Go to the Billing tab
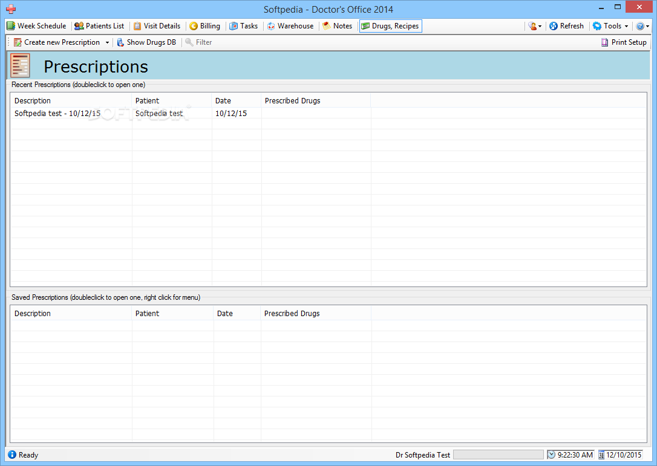The width and height of the screenshot is (657, 466). pos(205,26)
